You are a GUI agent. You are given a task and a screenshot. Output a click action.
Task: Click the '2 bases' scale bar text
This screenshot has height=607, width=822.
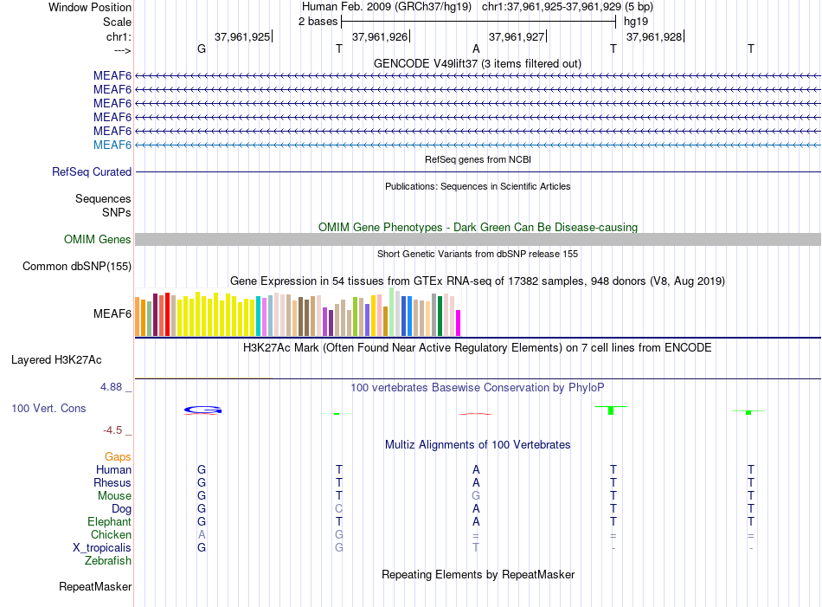point(318,22)
